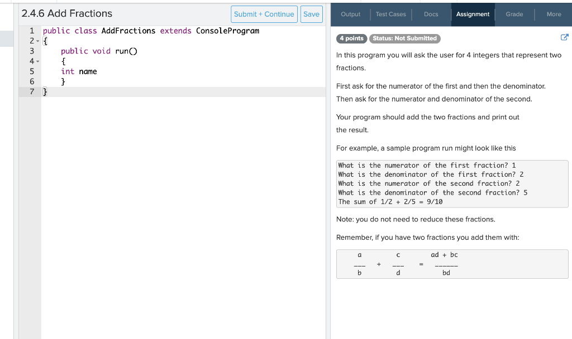Select the Assignment tab

473,14
